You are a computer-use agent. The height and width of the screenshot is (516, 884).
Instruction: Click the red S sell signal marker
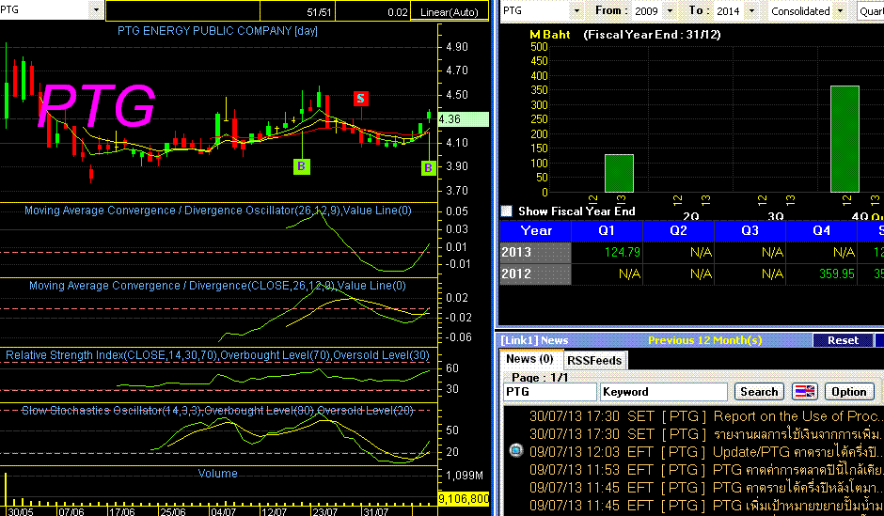tap(360, 99)
